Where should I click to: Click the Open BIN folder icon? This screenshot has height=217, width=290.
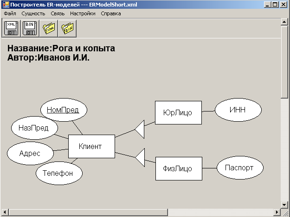[x=67, y=28]
